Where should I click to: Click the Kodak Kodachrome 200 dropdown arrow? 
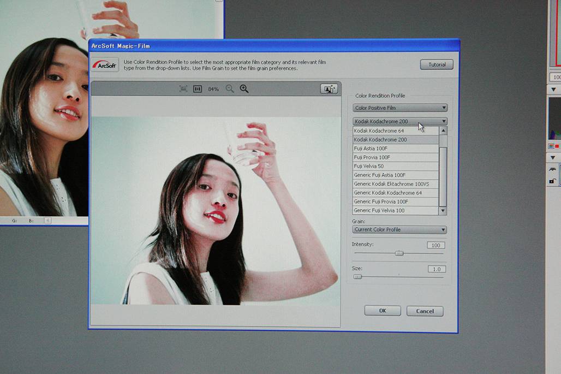tap(443, 121)
